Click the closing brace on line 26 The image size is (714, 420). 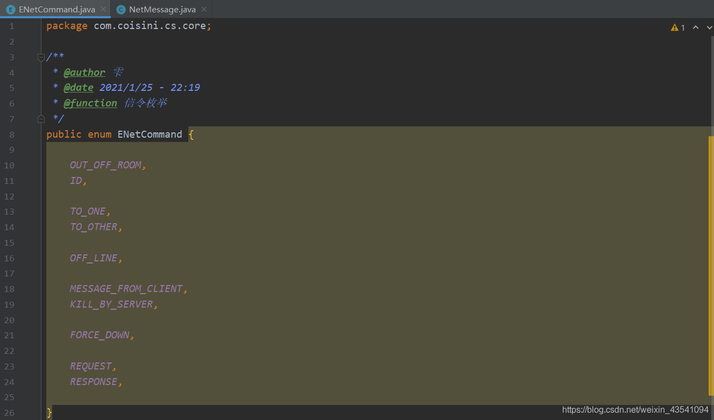50,413
